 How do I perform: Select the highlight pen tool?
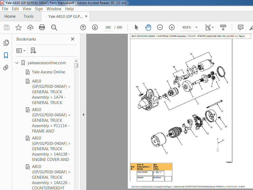pos(251,28)
